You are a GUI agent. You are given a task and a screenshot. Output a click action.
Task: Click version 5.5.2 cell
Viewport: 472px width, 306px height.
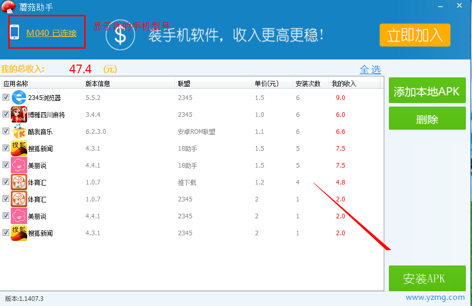tap(93, 98)
